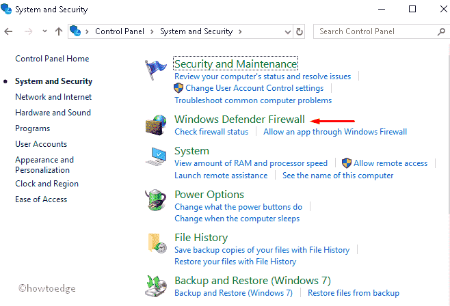Select Hardware and Sound in sidebar
Viewport: 450px width, 306px height.
point(53,113)
